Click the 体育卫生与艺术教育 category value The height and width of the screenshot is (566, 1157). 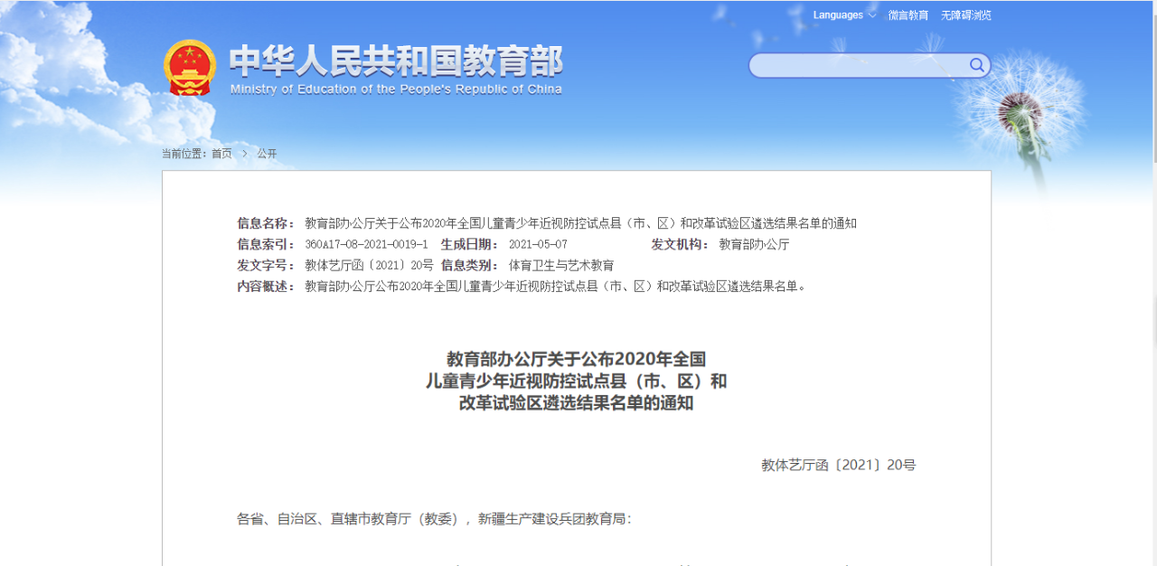point(560,266)
